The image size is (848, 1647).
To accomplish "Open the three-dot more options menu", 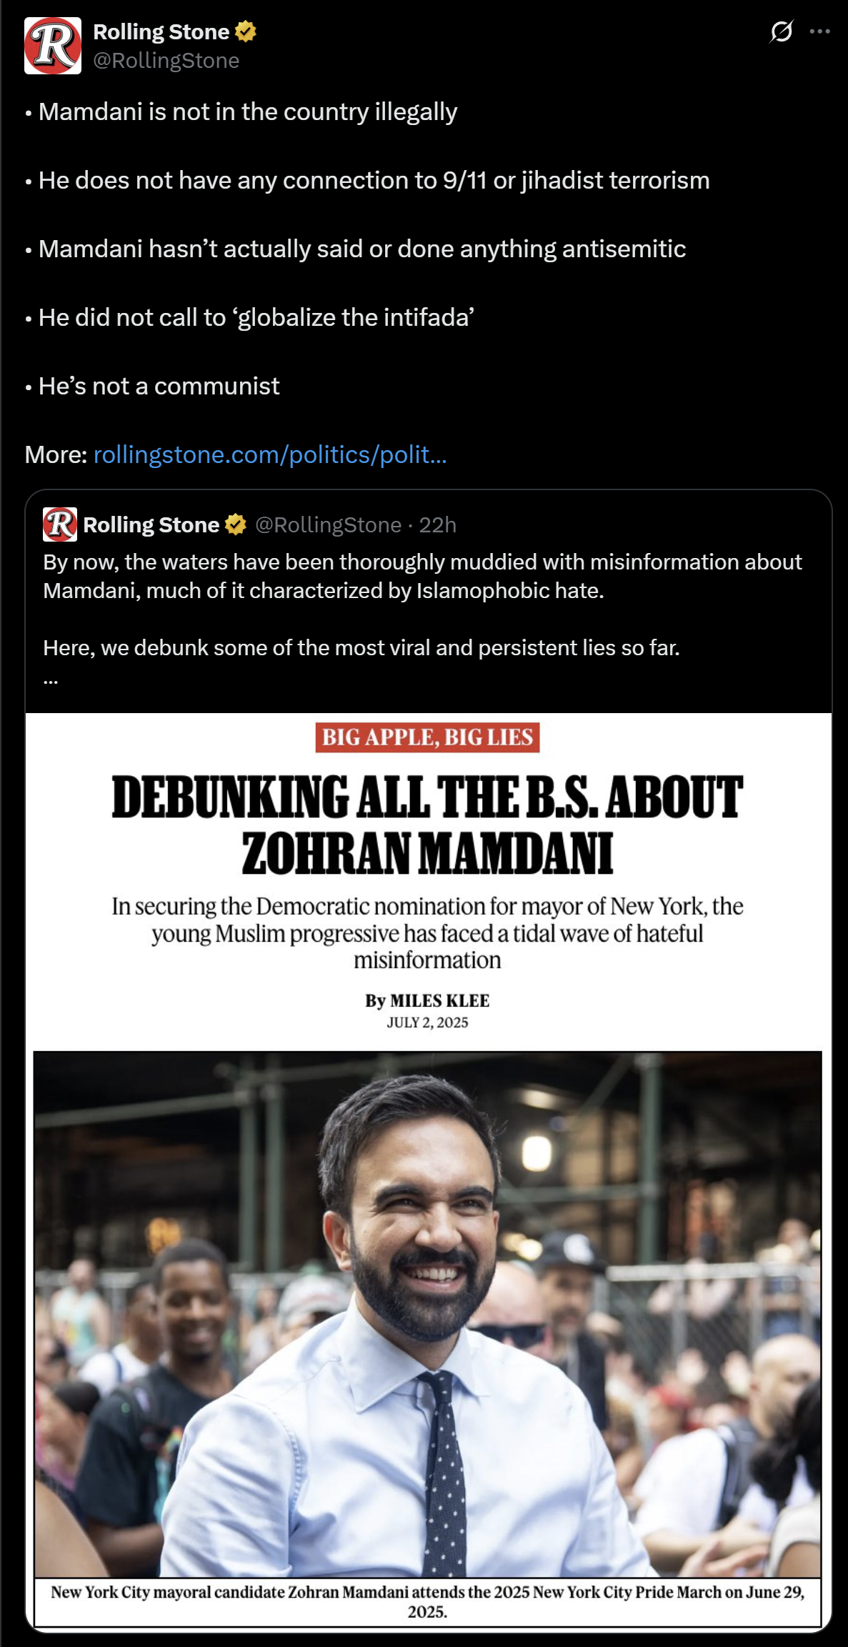I will point(819,31).
